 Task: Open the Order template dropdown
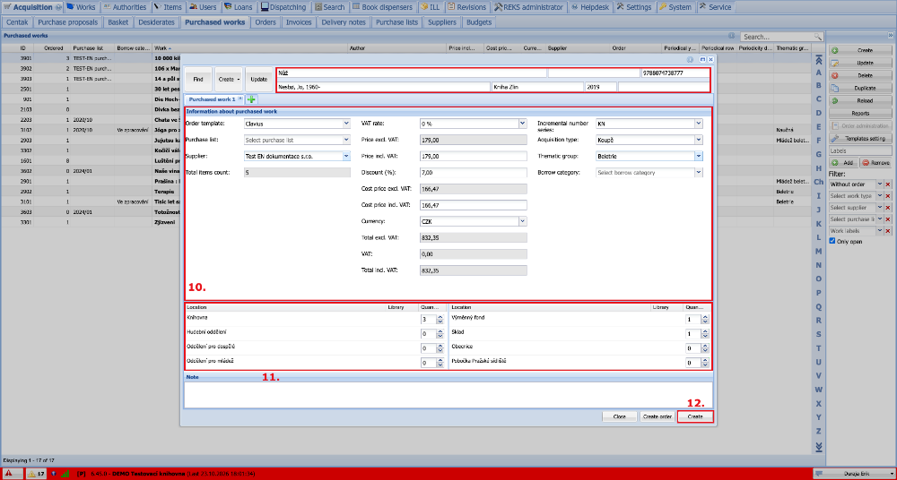(346, 123)
